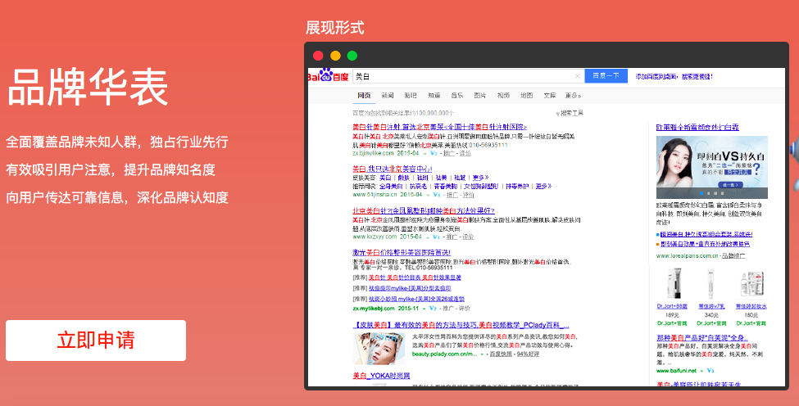Click the magazine thumbnail in the PClady result
799x406 pixels.
coord(379,348)
